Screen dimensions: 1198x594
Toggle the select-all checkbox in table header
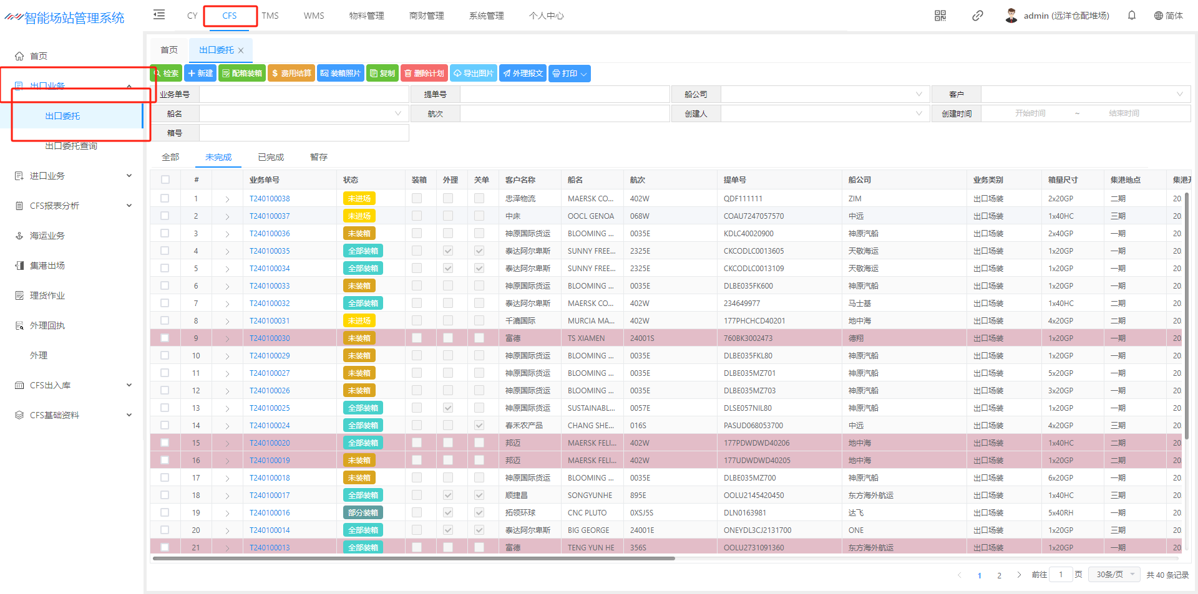pos(165,180)
